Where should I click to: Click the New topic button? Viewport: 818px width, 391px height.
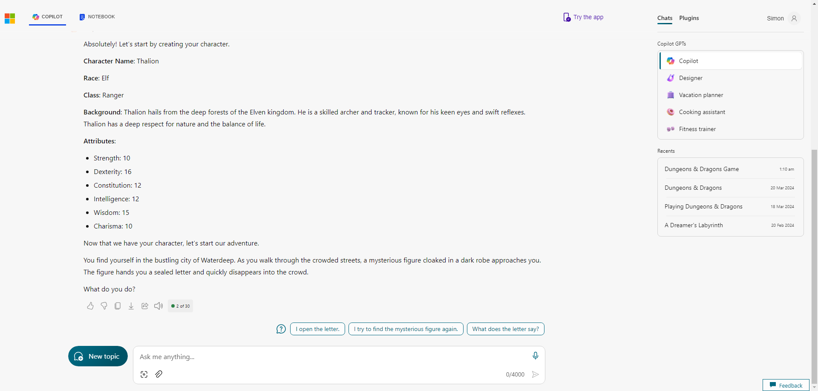98,356
